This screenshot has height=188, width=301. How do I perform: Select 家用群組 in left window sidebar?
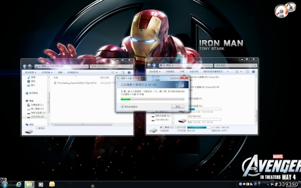click(32, 93)
